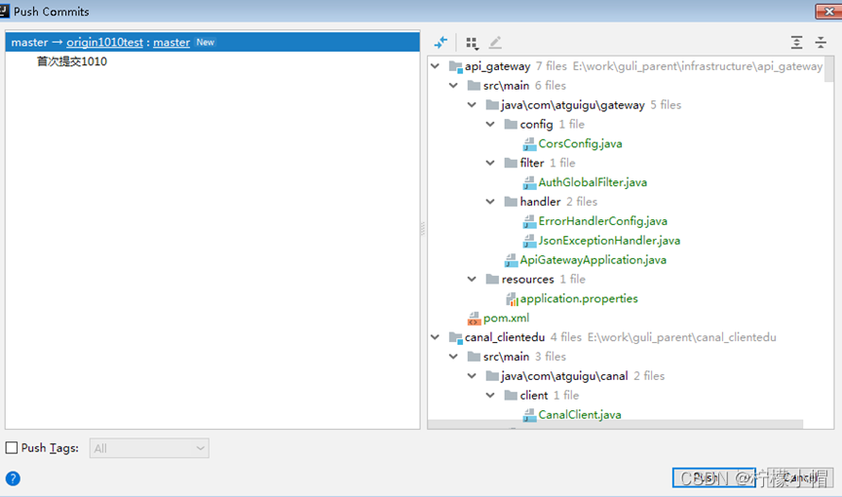
Task: Click the Push button
Action: [713, 478]
